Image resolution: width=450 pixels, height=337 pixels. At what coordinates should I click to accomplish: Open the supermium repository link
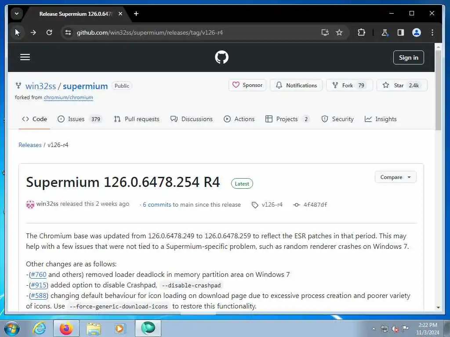click(x=85, y=86)
